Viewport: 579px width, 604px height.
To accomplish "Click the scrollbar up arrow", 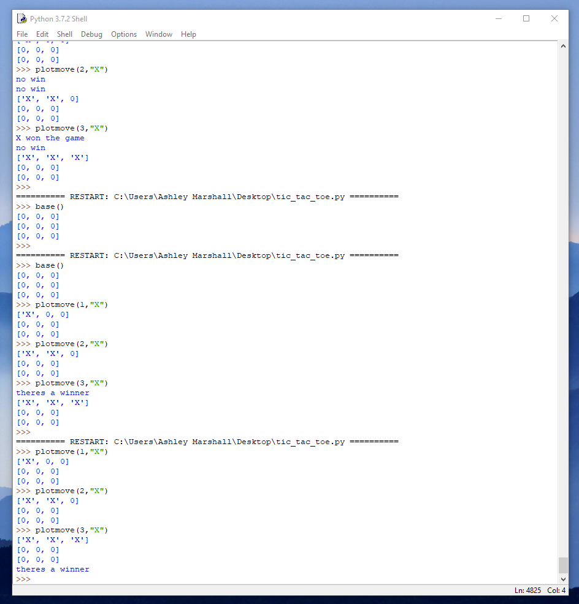I will [x=563, y=47].
